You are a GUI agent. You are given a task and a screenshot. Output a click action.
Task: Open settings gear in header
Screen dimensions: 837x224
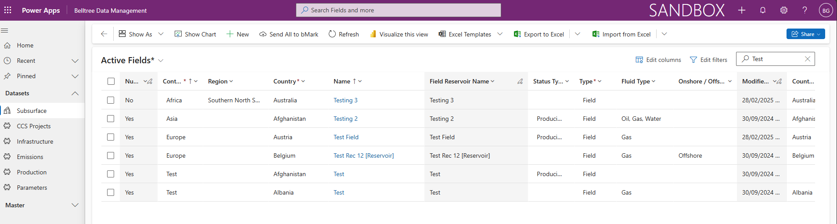click(x=784, y=10)
